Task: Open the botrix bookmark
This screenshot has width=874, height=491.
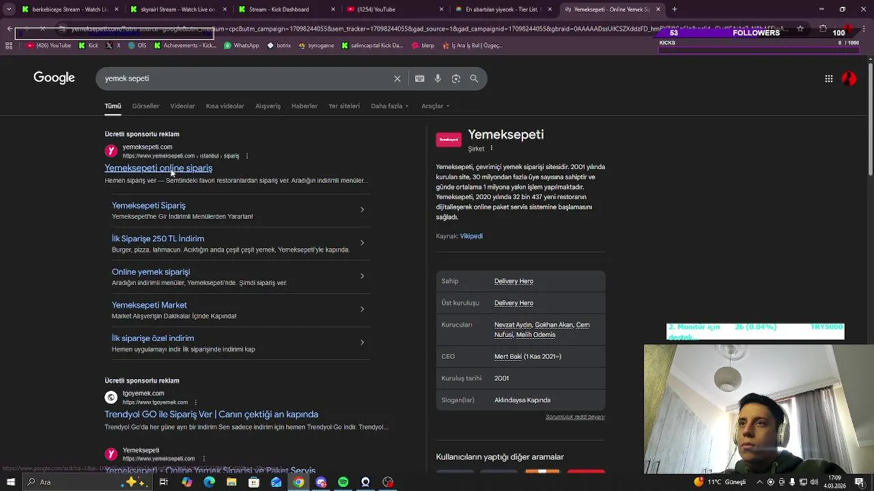Action: coord(279,46)
